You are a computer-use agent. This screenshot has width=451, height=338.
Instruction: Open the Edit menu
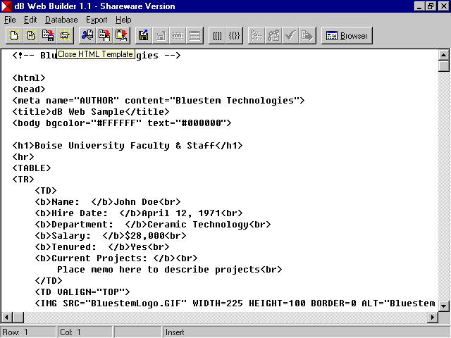[x=30, y=20]
